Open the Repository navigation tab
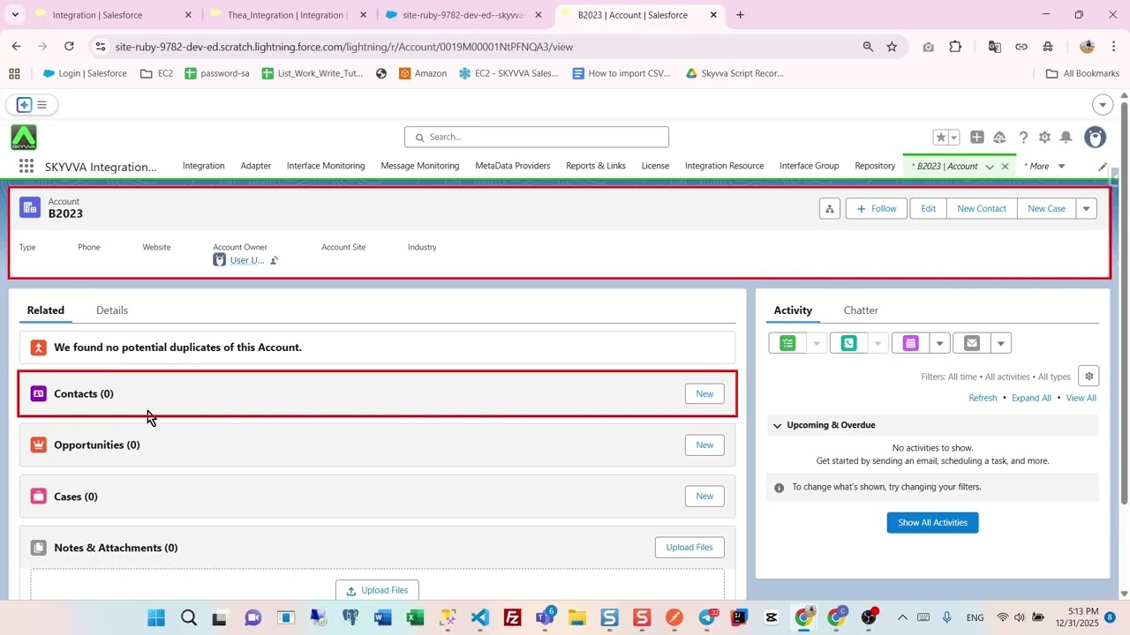The image size is (1130, 635). [875, 166]
